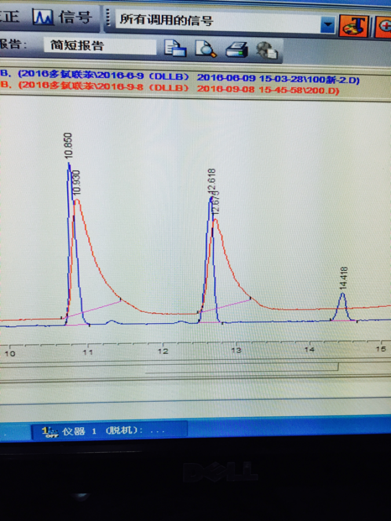Open the color palette settings icon
Screen dimensions: 391x521
coord(354,26)
